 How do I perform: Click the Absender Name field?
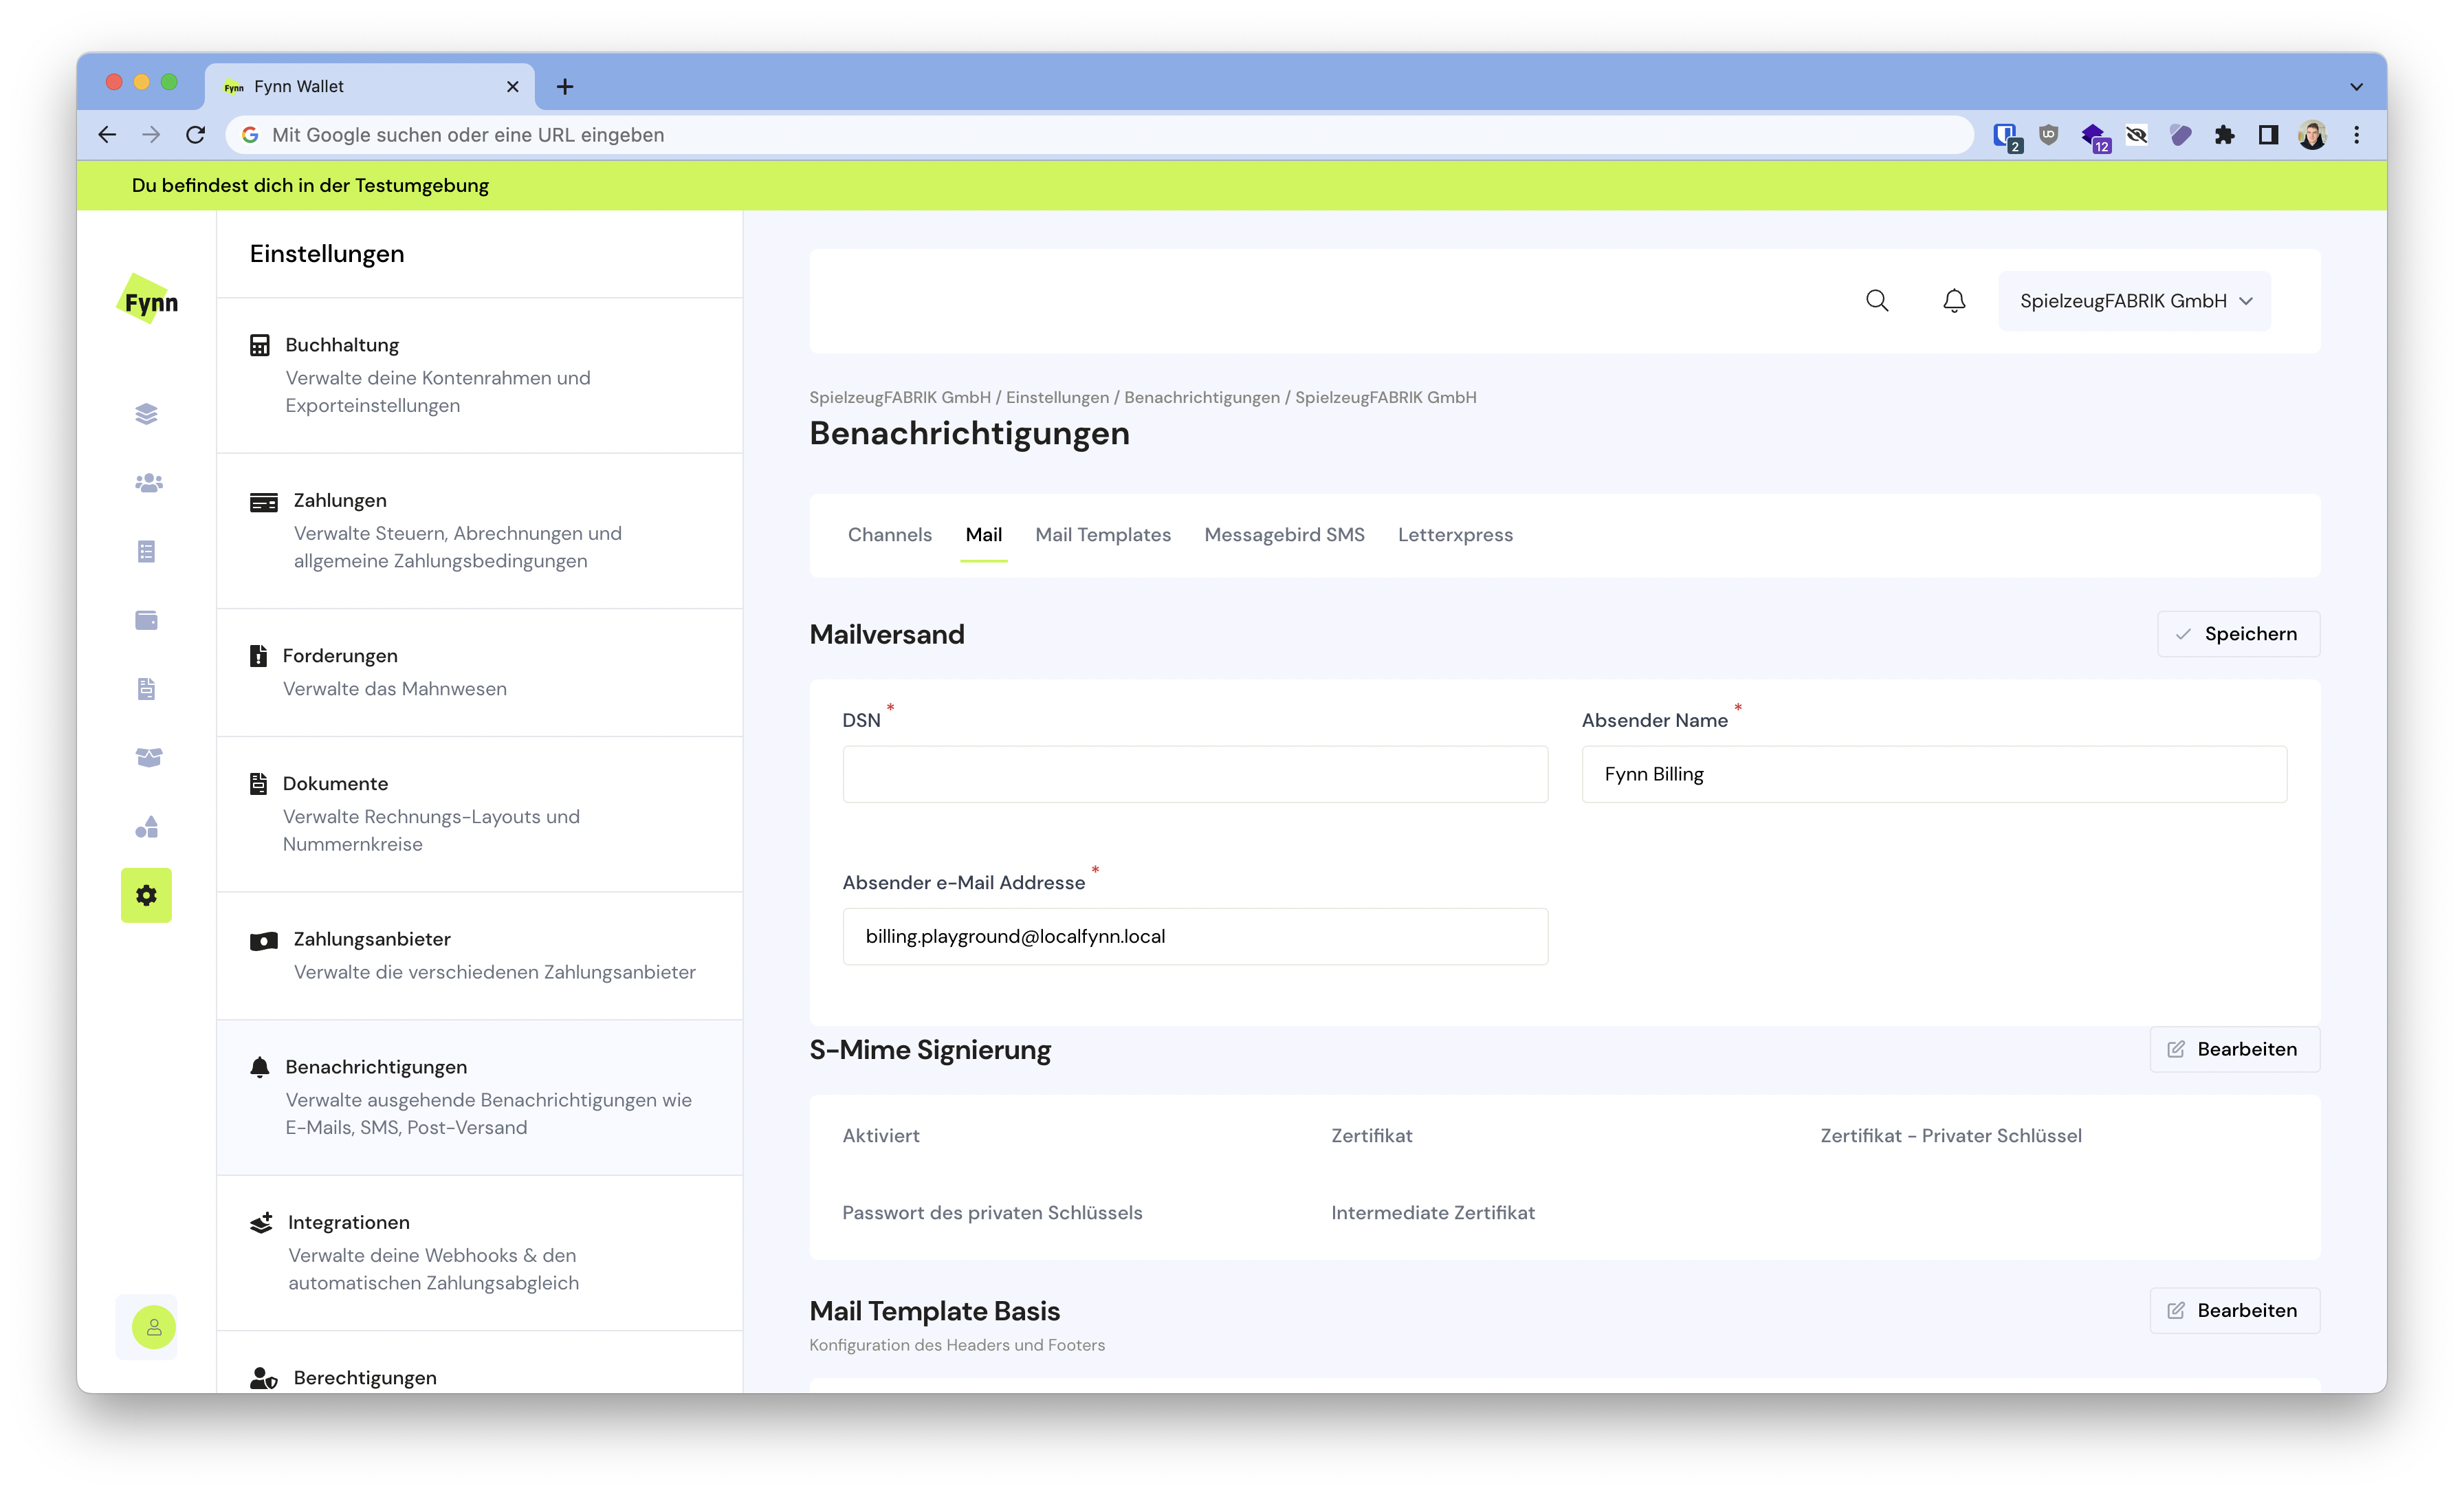tap(1934, 774)
